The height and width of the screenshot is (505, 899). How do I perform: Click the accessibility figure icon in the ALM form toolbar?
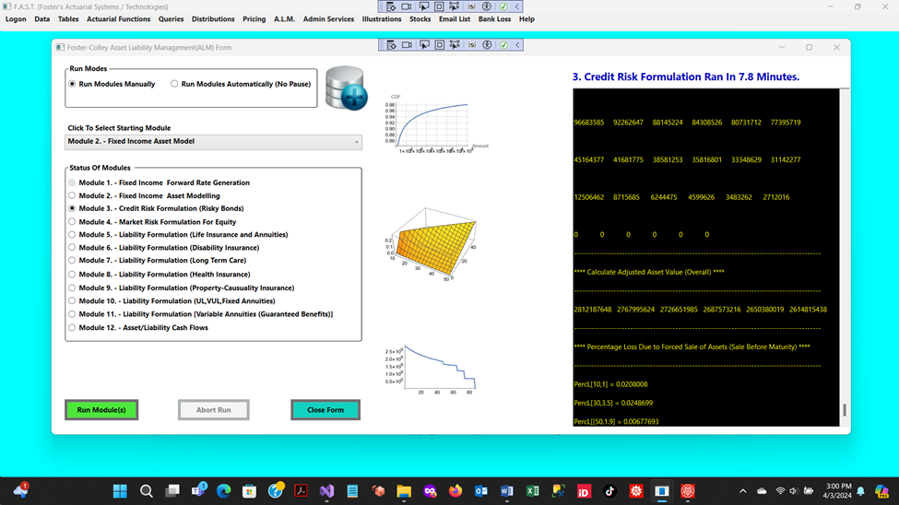(488, 44)
